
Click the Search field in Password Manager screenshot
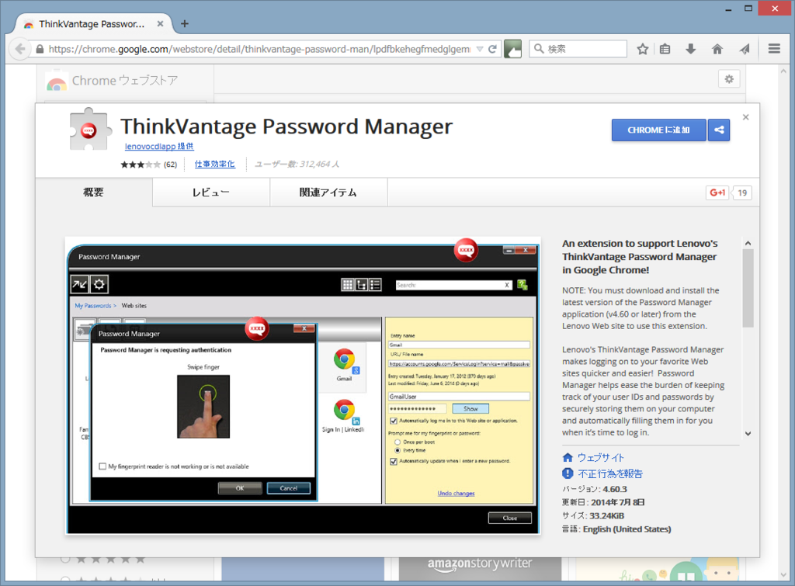tap(453, 285)
